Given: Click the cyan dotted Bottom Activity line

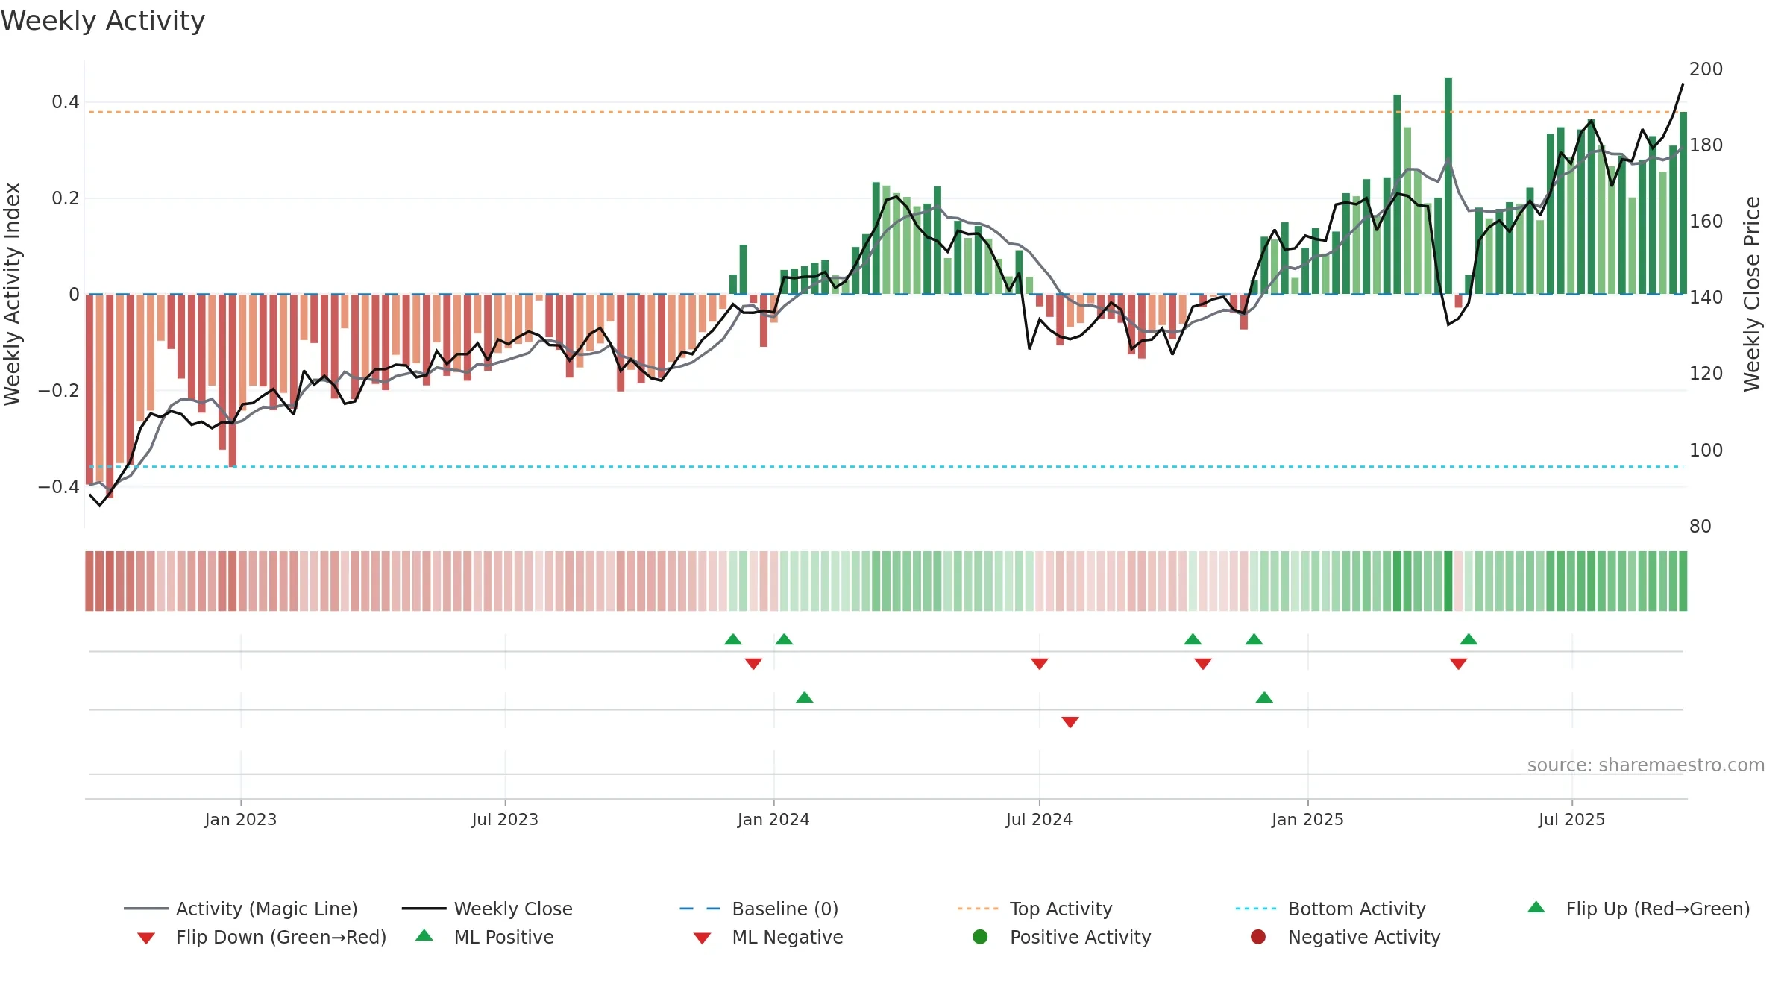Looking at the screenshot, I should pyautogui.click(x=886, y=467).
